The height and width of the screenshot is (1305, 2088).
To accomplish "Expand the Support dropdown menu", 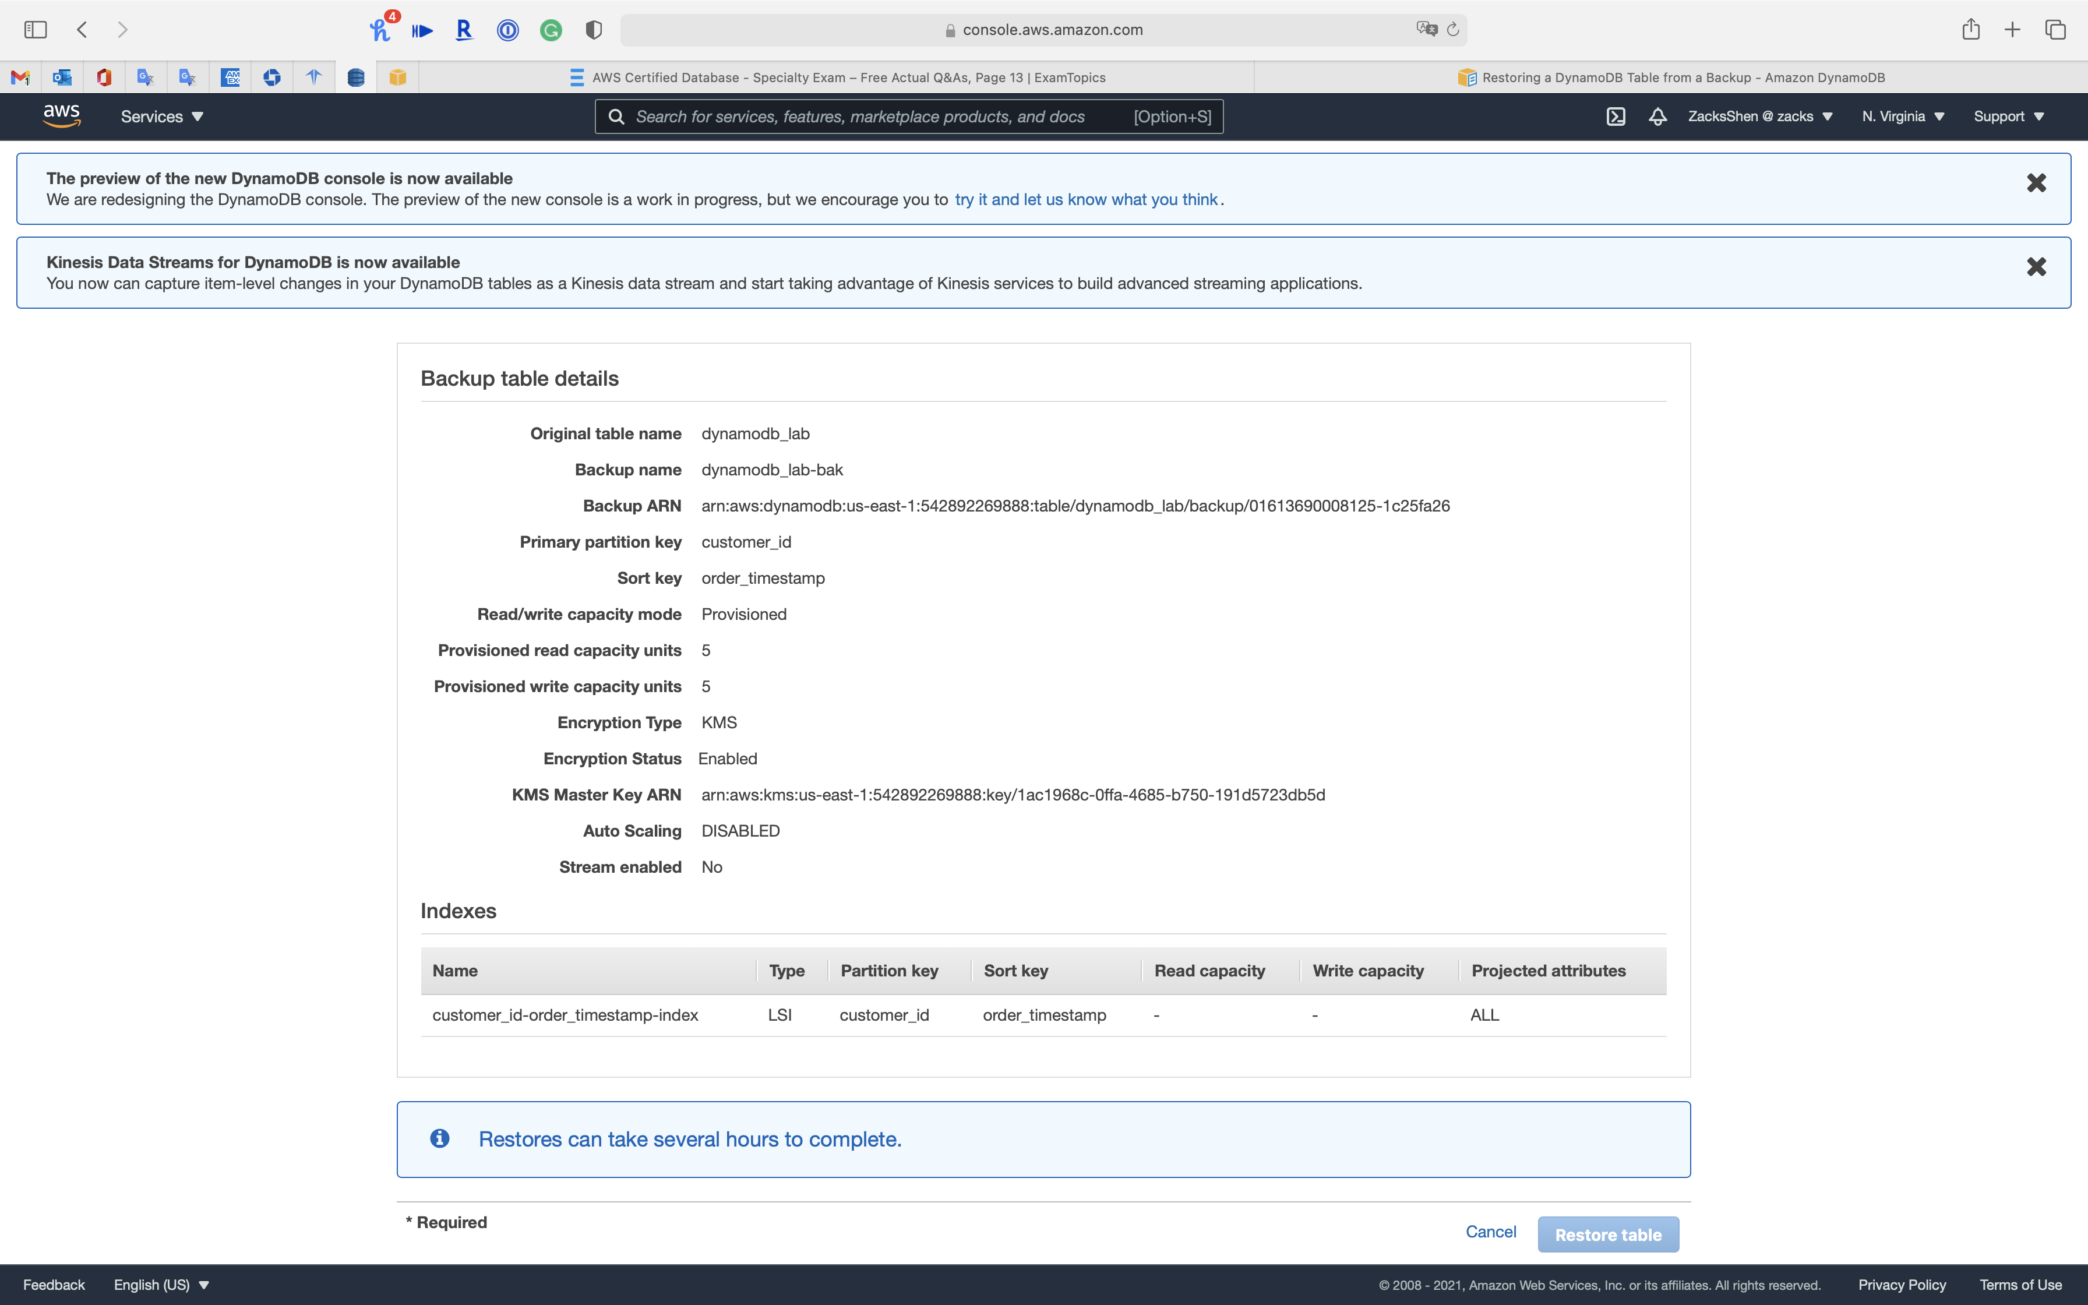I will (x=2008, y=117).
